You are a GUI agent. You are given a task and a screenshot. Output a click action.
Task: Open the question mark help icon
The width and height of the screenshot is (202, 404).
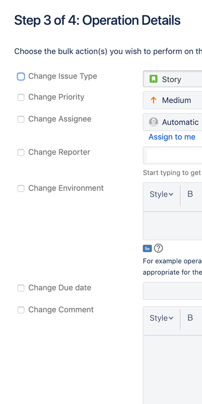159,248
